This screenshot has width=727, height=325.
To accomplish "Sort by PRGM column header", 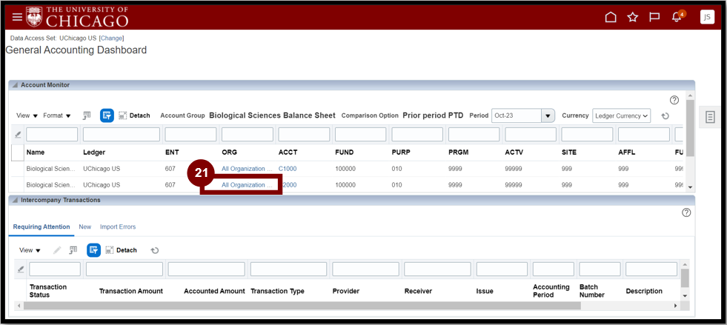I will point(458,153).
